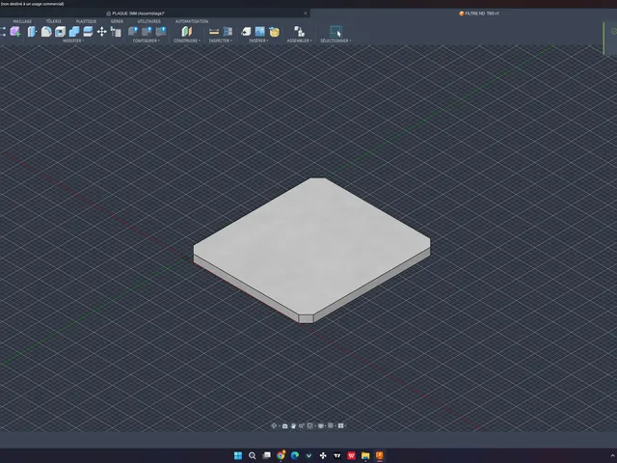617x463 pixels.
Task: Open the Viewports dropdown arrow
Action: [x=345, y=426]
